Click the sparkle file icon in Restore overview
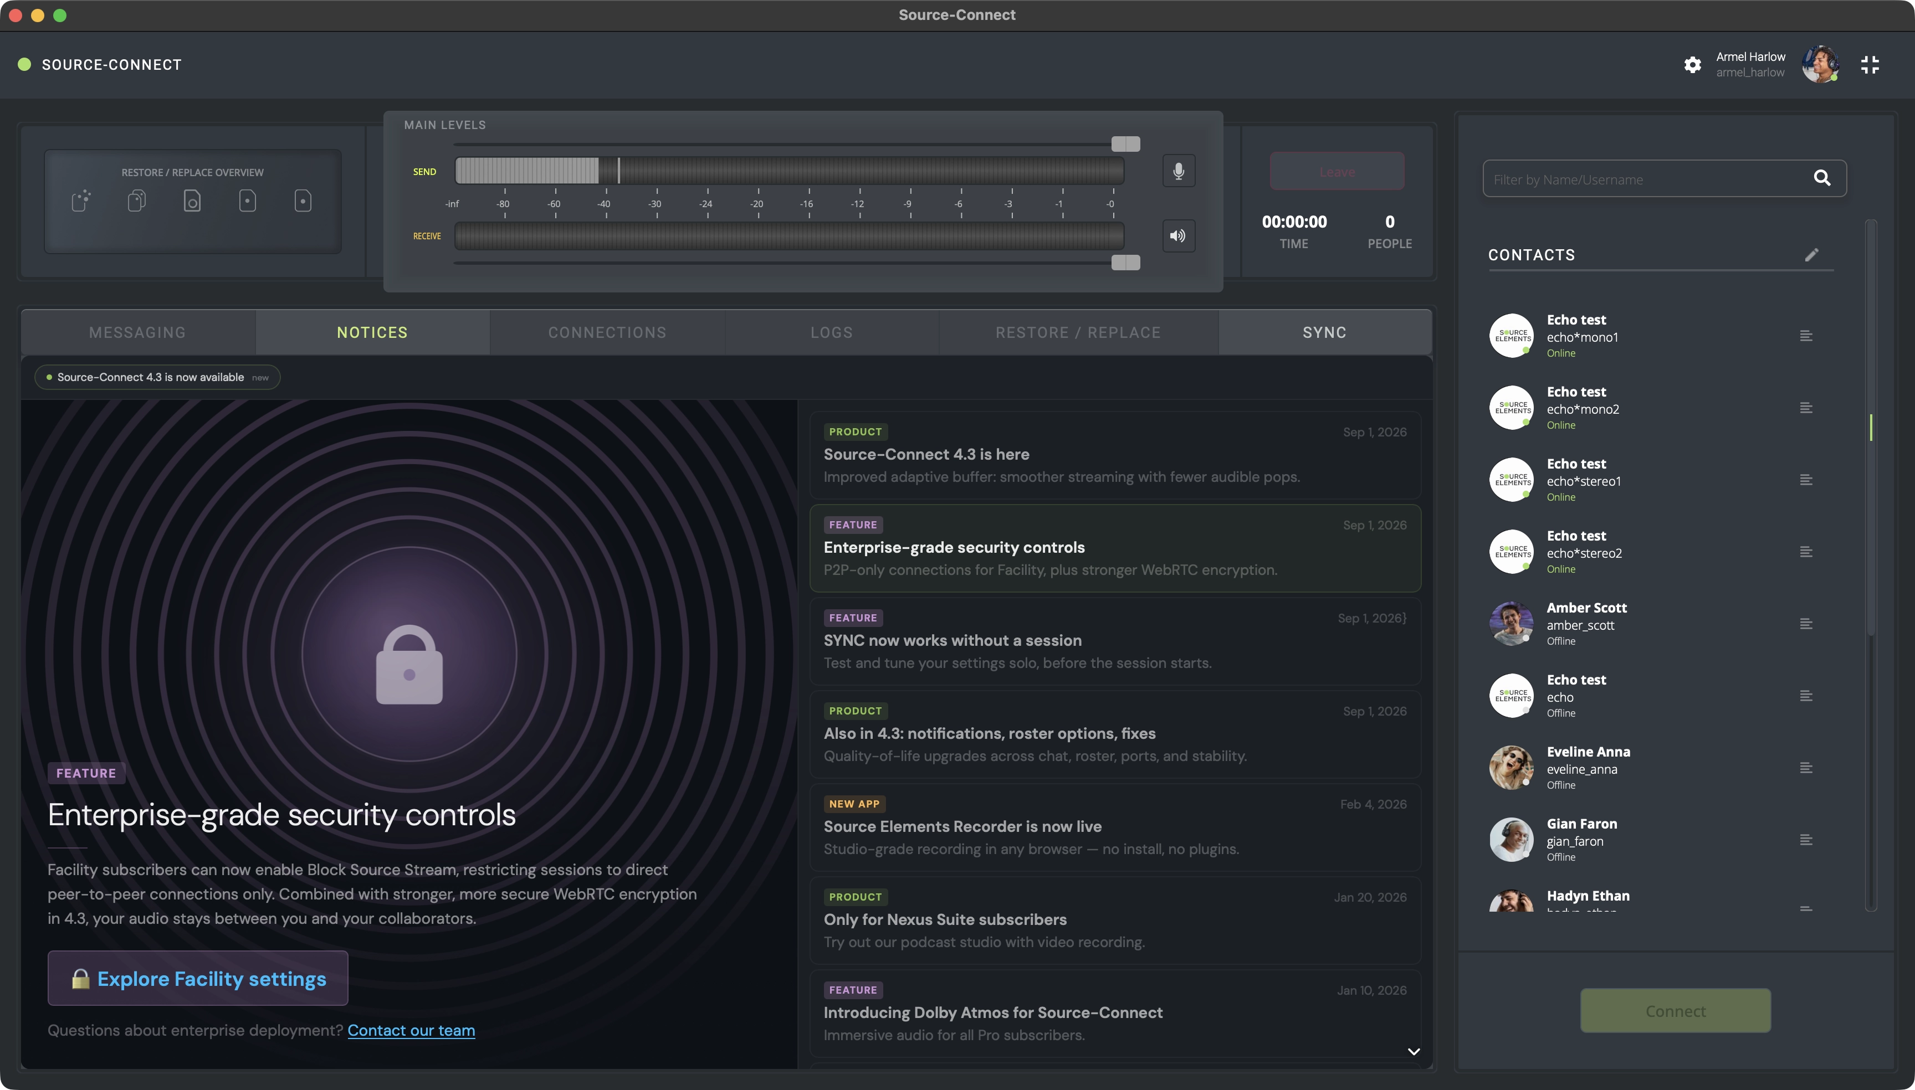 click(81, 200)
